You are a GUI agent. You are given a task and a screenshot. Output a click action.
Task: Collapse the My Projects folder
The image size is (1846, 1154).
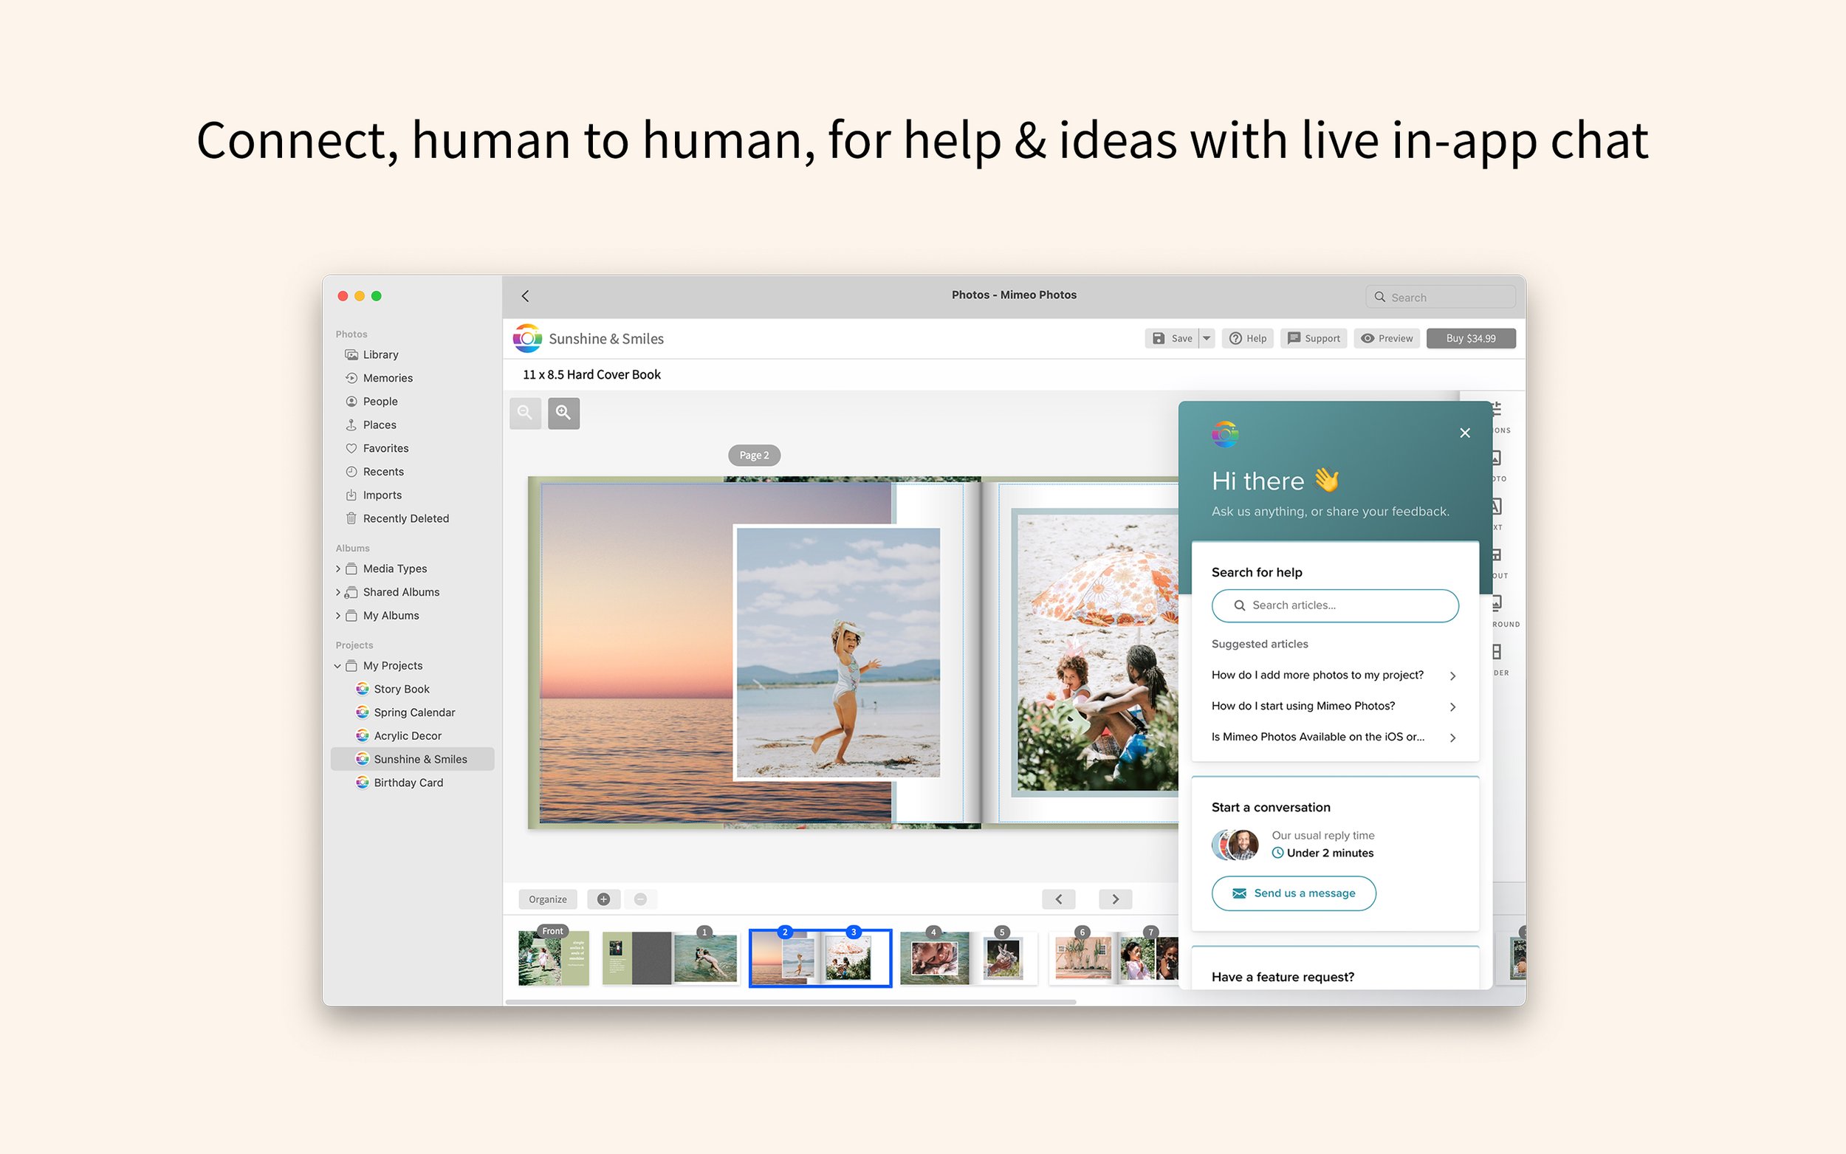coord(337,665)
